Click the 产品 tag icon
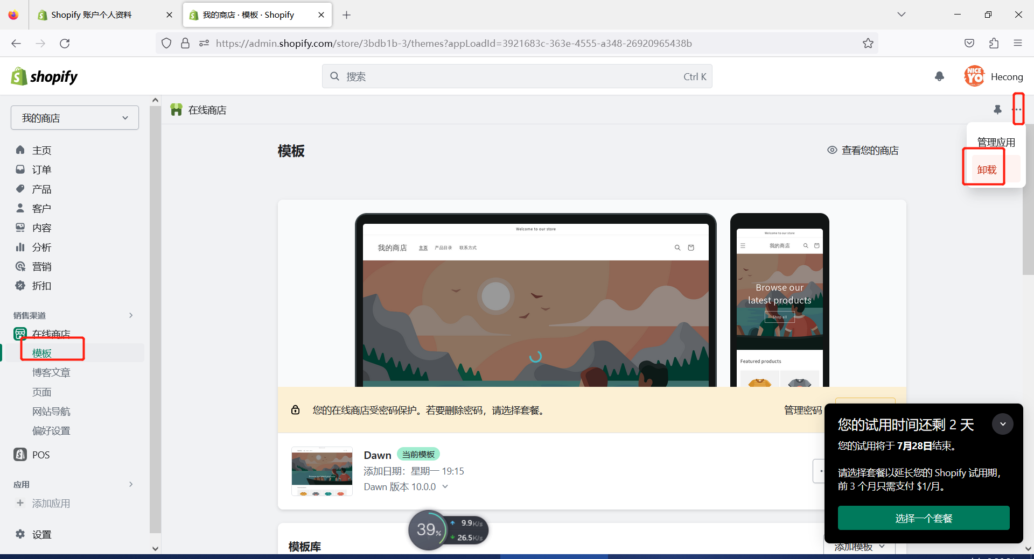This screenshot has width=1034, height=559. (x=20, y=188)
